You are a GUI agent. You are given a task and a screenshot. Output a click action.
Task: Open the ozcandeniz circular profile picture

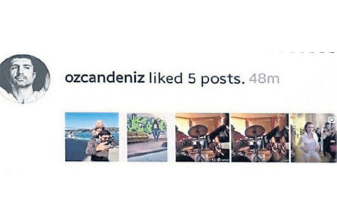pyautogui.click(x=24, y=79)
